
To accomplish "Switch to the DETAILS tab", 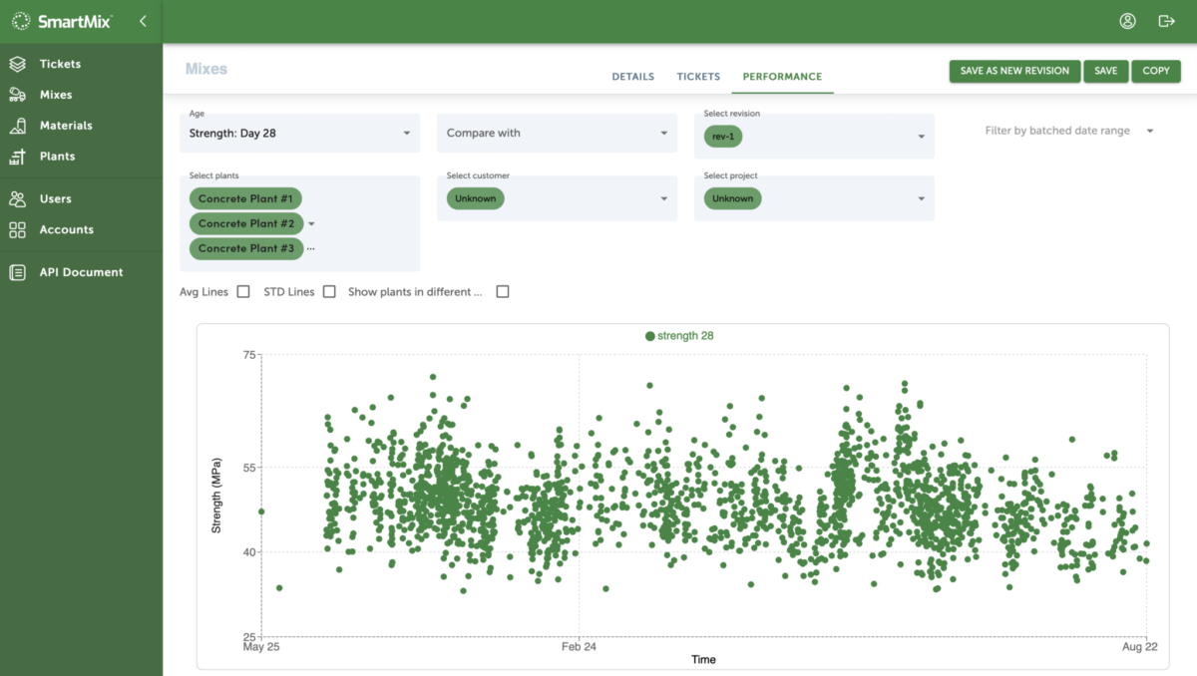I will [x=632, y=76].
